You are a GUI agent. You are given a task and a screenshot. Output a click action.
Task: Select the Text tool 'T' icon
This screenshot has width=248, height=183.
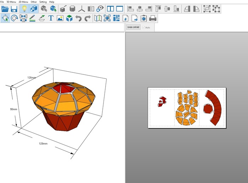click(51, 18)
